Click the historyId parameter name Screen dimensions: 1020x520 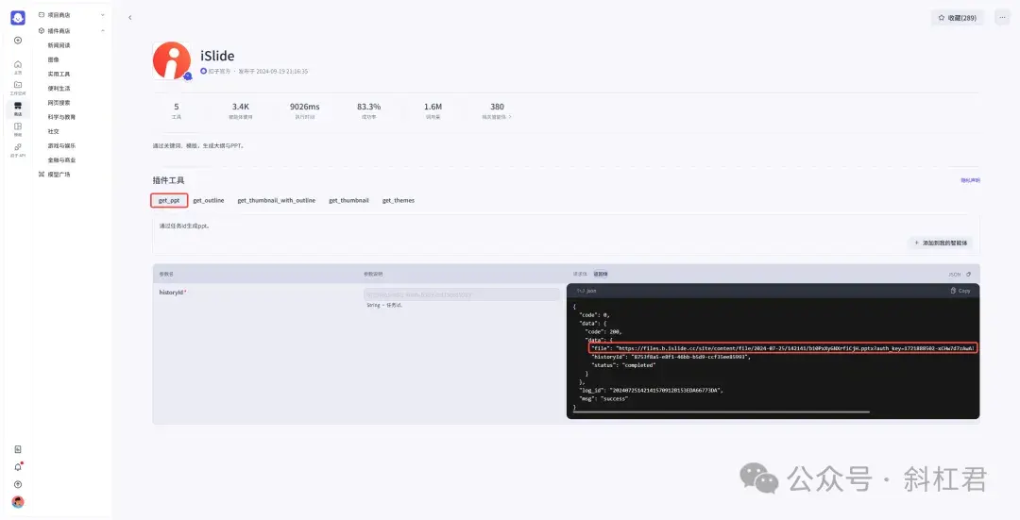[x=173, y=293]
